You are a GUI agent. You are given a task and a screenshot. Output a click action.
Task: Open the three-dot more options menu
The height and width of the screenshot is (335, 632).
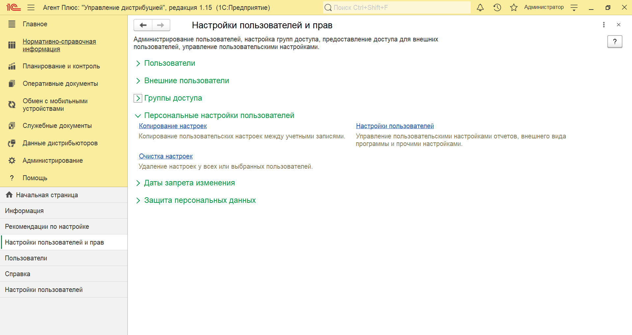[x=604, y=25]
